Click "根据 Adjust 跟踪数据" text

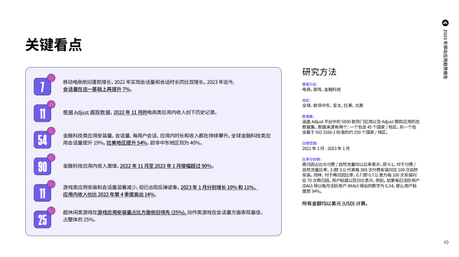click(x=87, y=112)
